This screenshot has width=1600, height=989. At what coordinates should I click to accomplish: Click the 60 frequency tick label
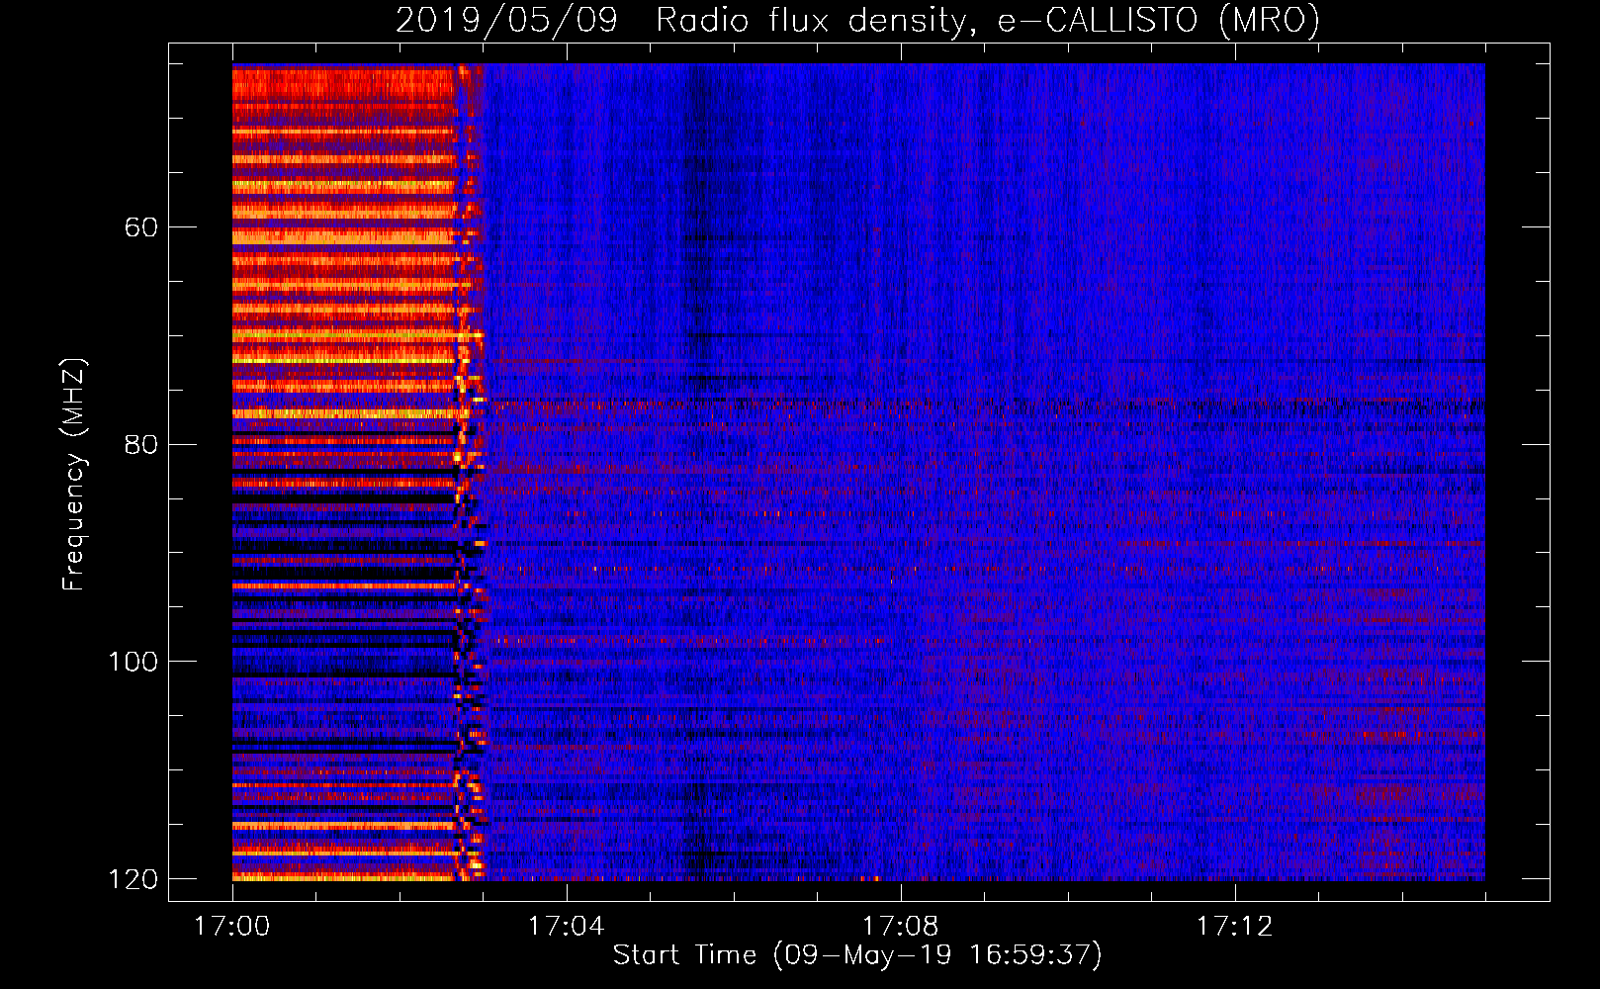pyautogui.click(x=141, y=227)
